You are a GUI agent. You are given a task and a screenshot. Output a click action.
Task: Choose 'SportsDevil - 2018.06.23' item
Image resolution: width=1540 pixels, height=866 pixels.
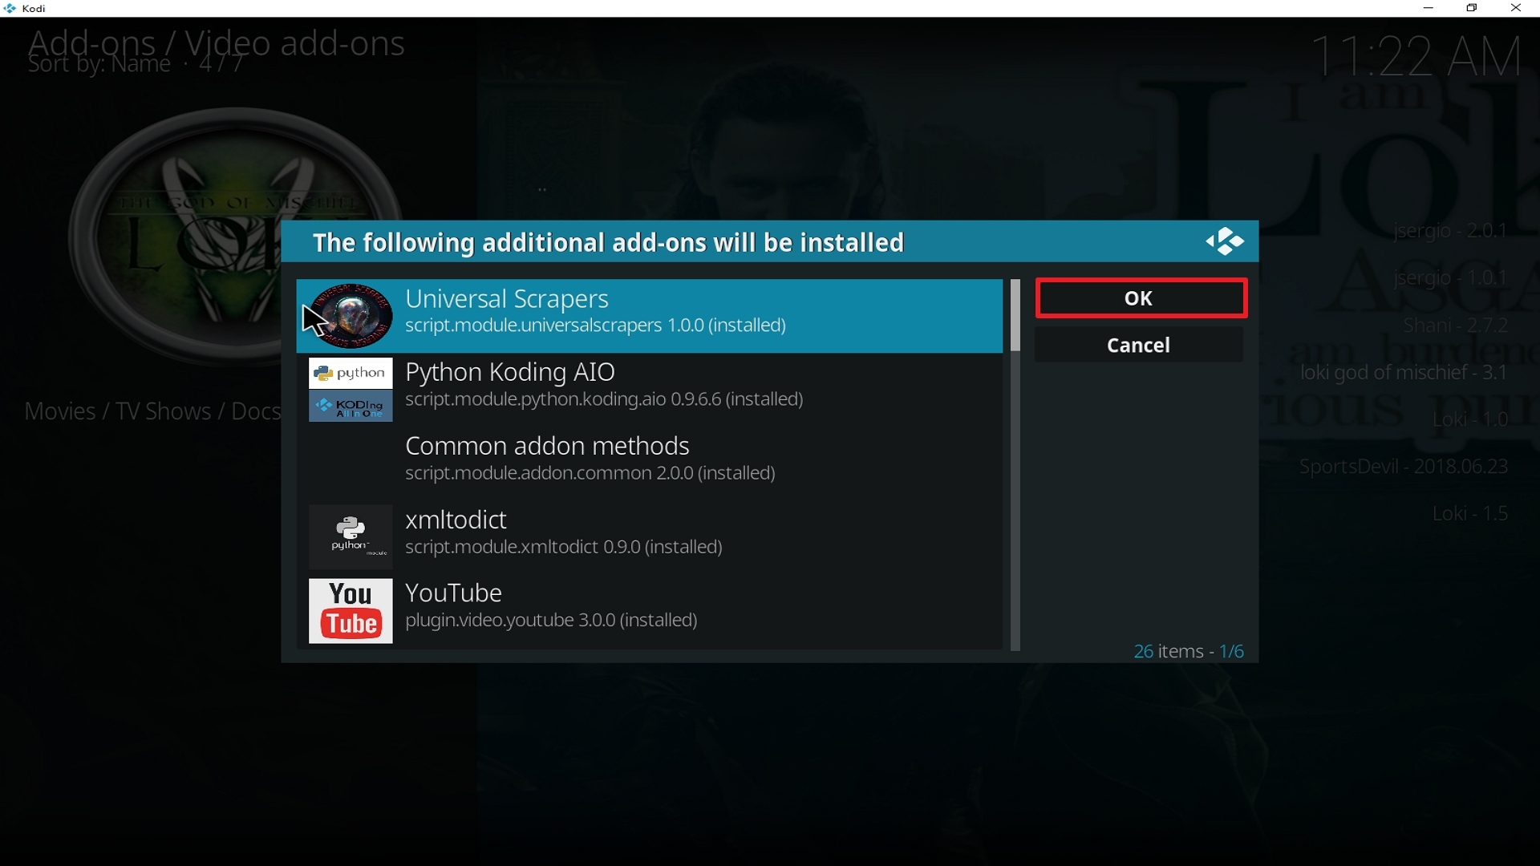[1404, 467]
